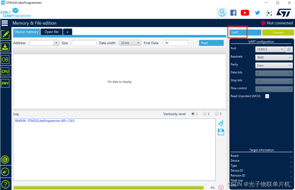The image size is (295, 190).
Task: Add a new tab with plus
Action: tap(68, 32)
